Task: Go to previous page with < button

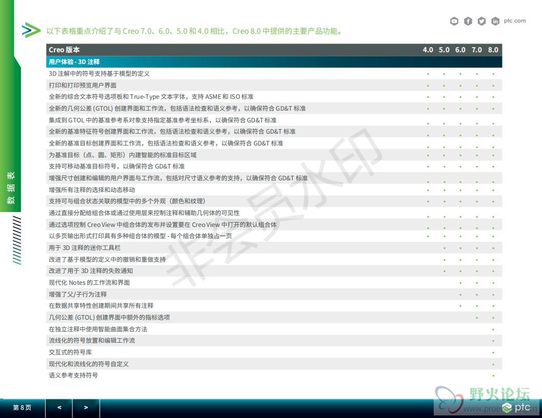Action: tap(59, 408)
